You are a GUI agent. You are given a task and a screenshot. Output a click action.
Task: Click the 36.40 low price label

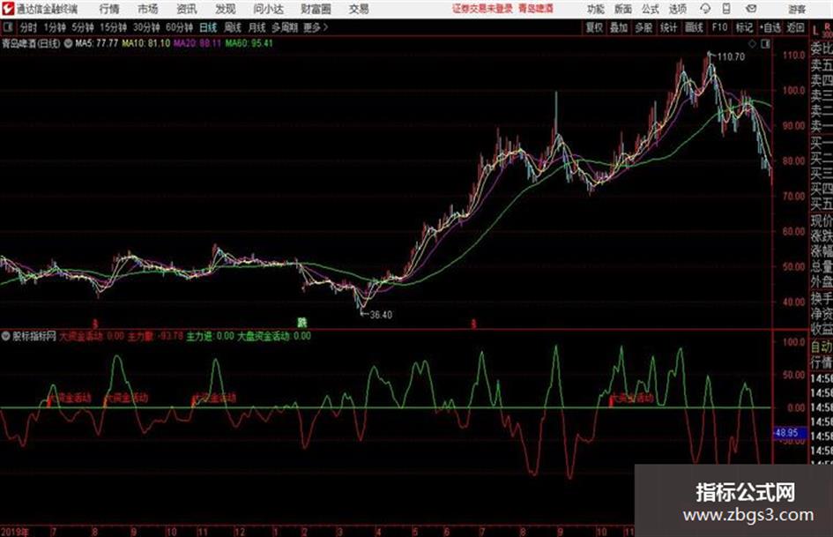click(381, 315)
